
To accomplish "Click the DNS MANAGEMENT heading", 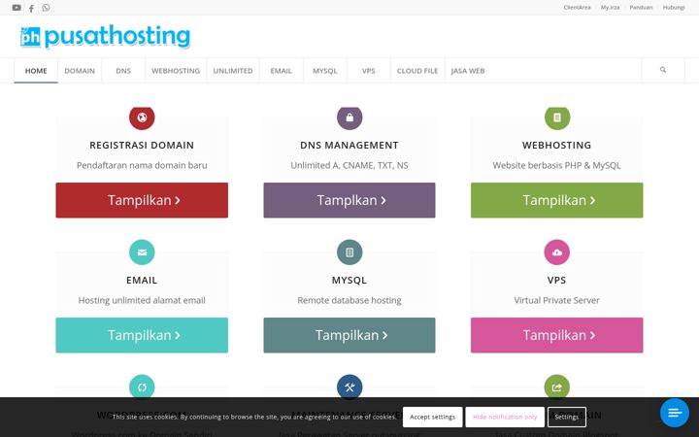I will (349, 146).
